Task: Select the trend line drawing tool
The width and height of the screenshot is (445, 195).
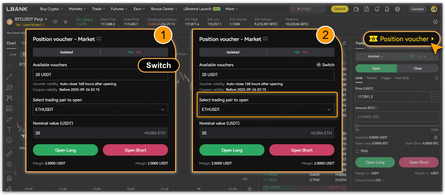Action: click(x=9, y=77)
